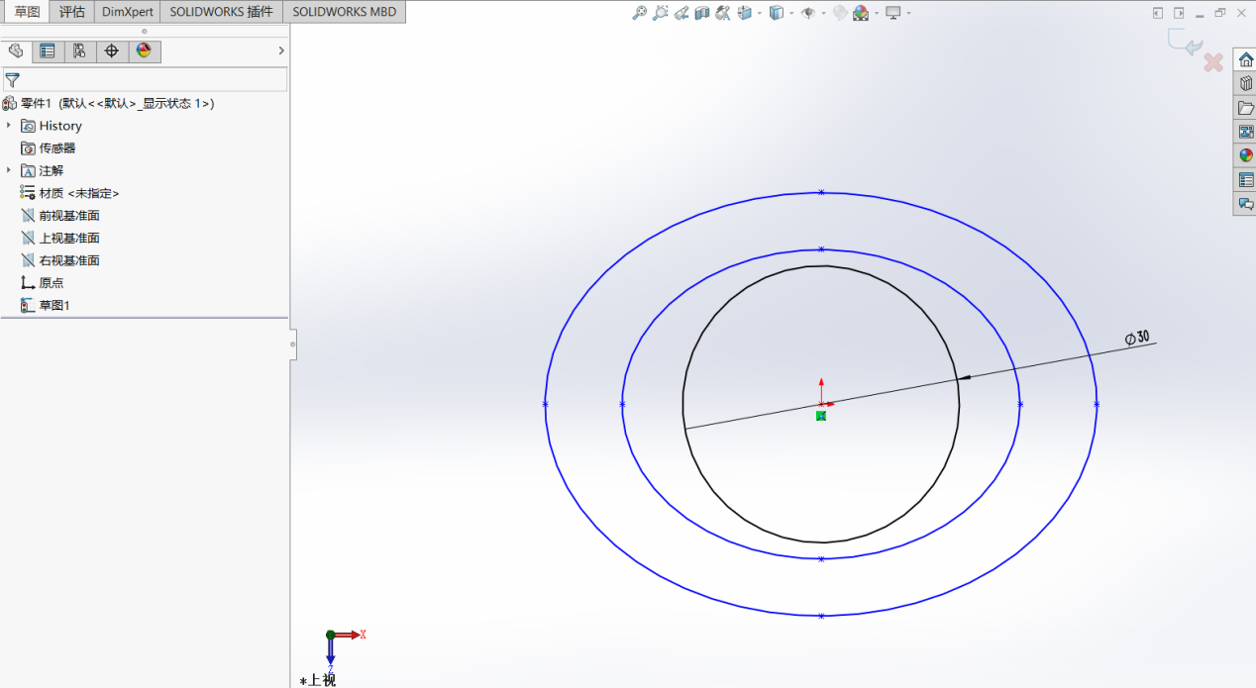Open the Display Style dropdown arrow
Viewport: 1256px width, 688px height.
(x=791, y=14)
